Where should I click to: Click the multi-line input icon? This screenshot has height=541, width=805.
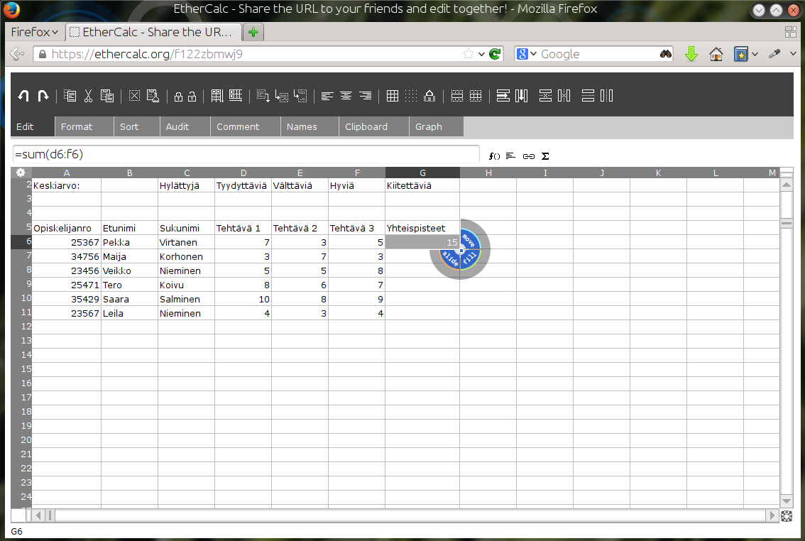point(511,155)
